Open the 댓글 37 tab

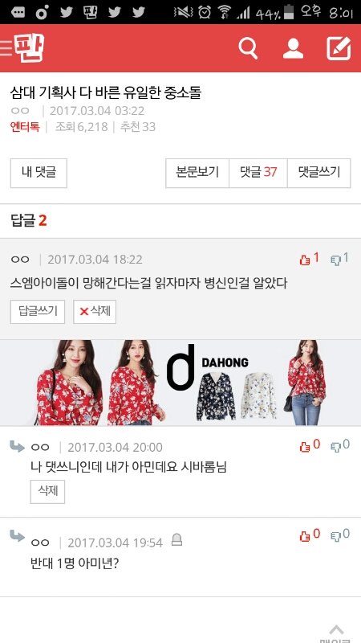258,173
